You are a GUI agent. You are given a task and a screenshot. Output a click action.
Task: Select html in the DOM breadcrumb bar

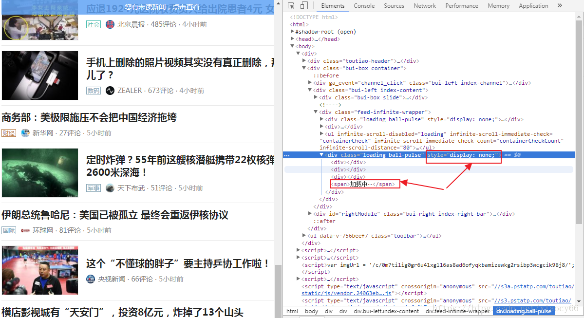[292, 311]
